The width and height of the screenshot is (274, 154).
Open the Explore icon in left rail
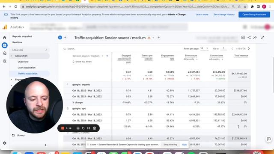[x=5, y=53]
